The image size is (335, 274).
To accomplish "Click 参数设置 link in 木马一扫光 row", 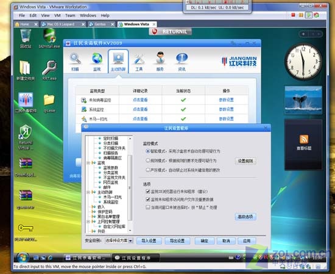I will [x=226, y=119].
